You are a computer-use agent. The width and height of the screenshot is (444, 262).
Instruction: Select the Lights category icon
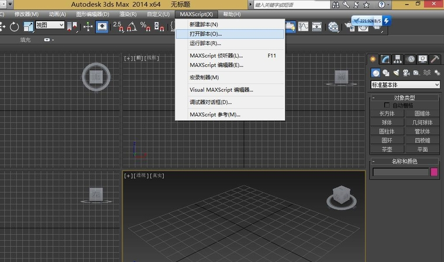click(x=396, y=73)
